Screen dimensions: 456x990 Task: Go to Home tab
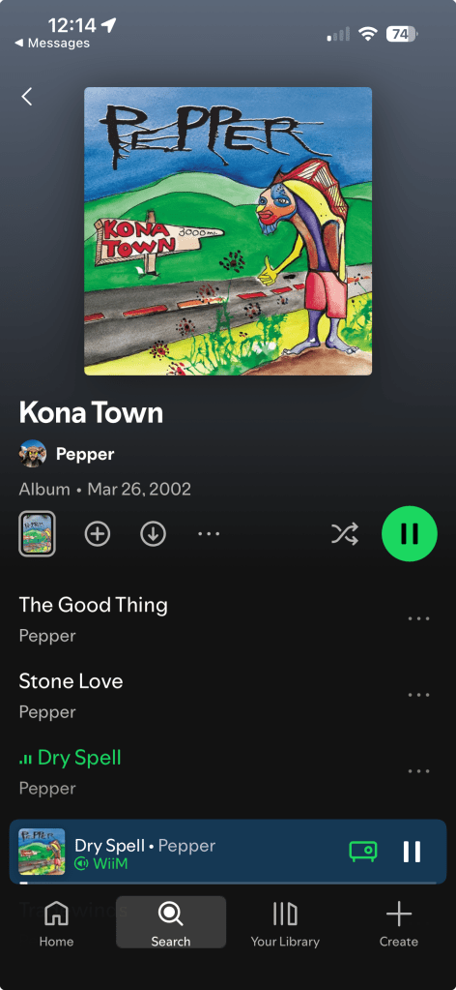tap(57, 924)
